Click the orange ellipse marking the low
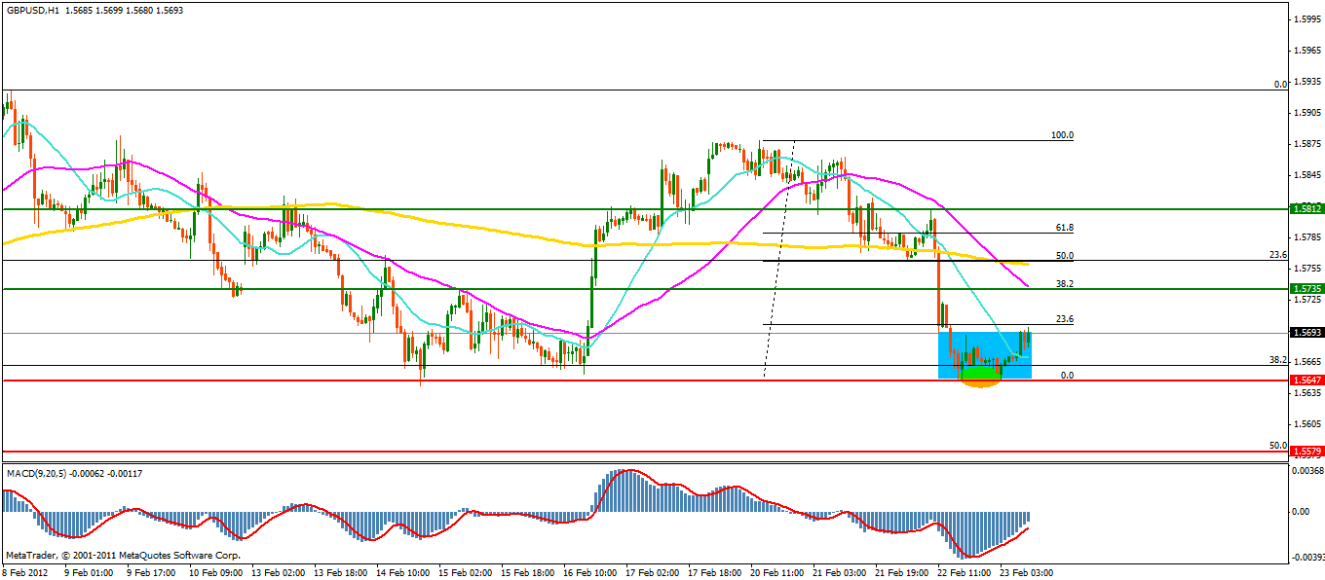This screenshot has width=1325, height=580. (x=980, y=378)
